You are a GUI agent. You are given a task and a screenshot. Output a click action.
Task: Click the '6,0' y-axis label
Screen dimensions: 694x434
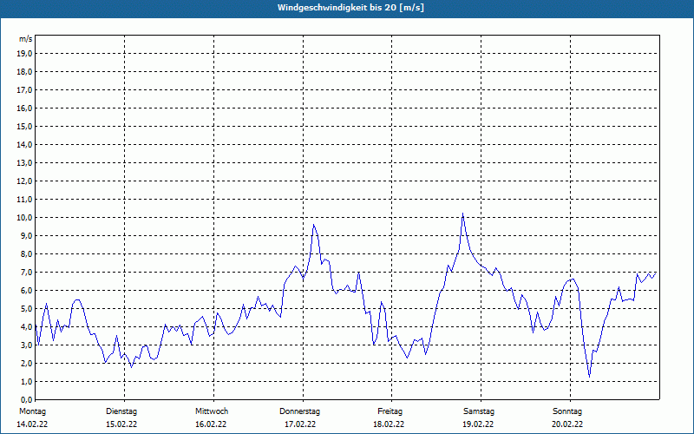[26, 291]
